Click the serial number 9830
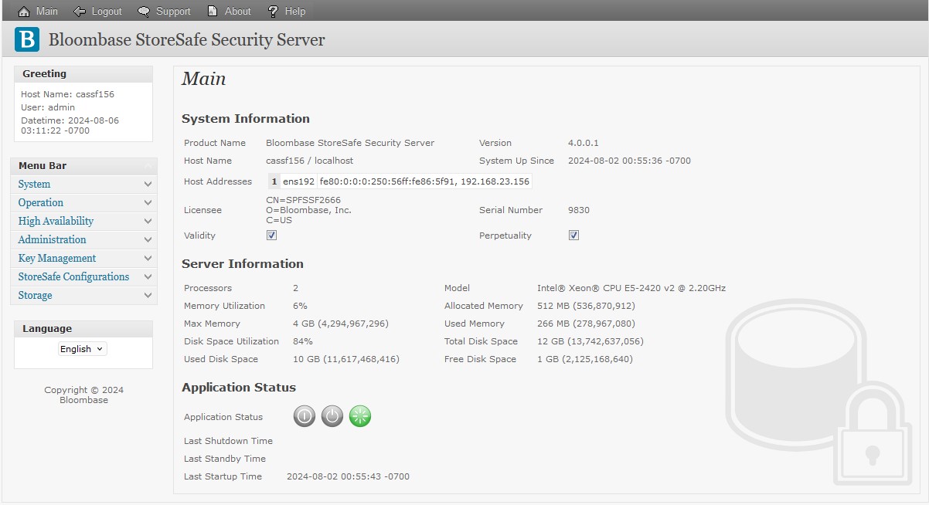Image resolution: width=929 pixels, height=505 pixels. (x=578, y=210)
